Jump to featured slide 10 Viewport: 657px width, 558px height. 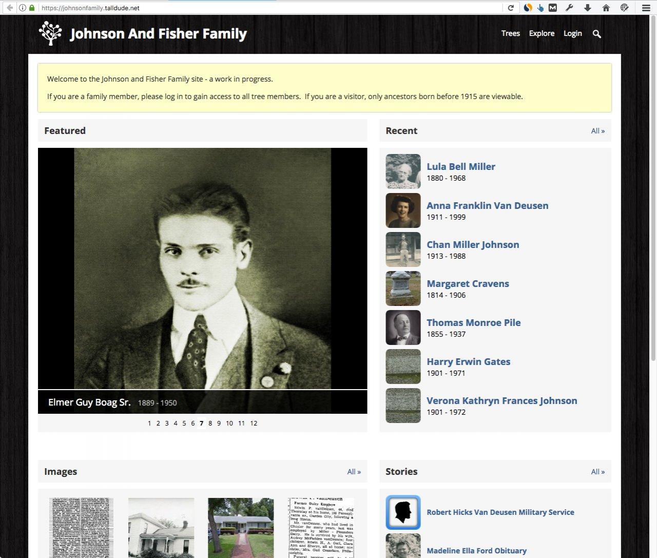(x=229, y=424)
